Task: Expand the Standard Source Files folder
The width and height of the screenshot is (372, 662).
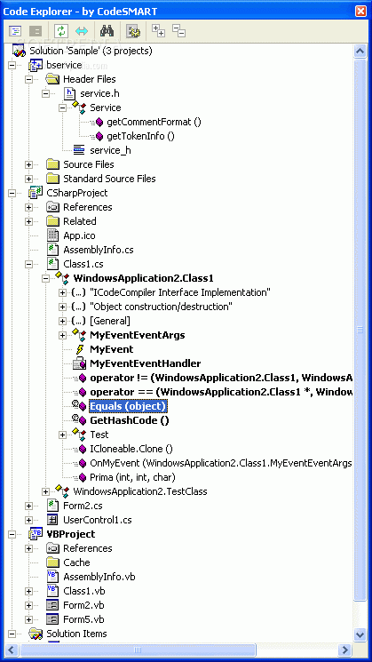Action: point(28,179)
